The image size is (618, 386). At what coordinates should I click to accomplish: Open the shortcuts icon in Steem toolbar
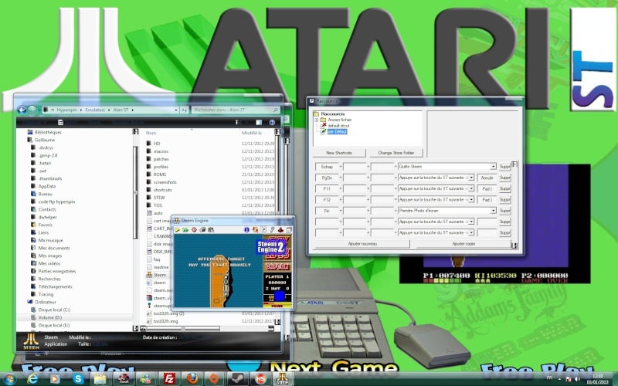[263, 229]
